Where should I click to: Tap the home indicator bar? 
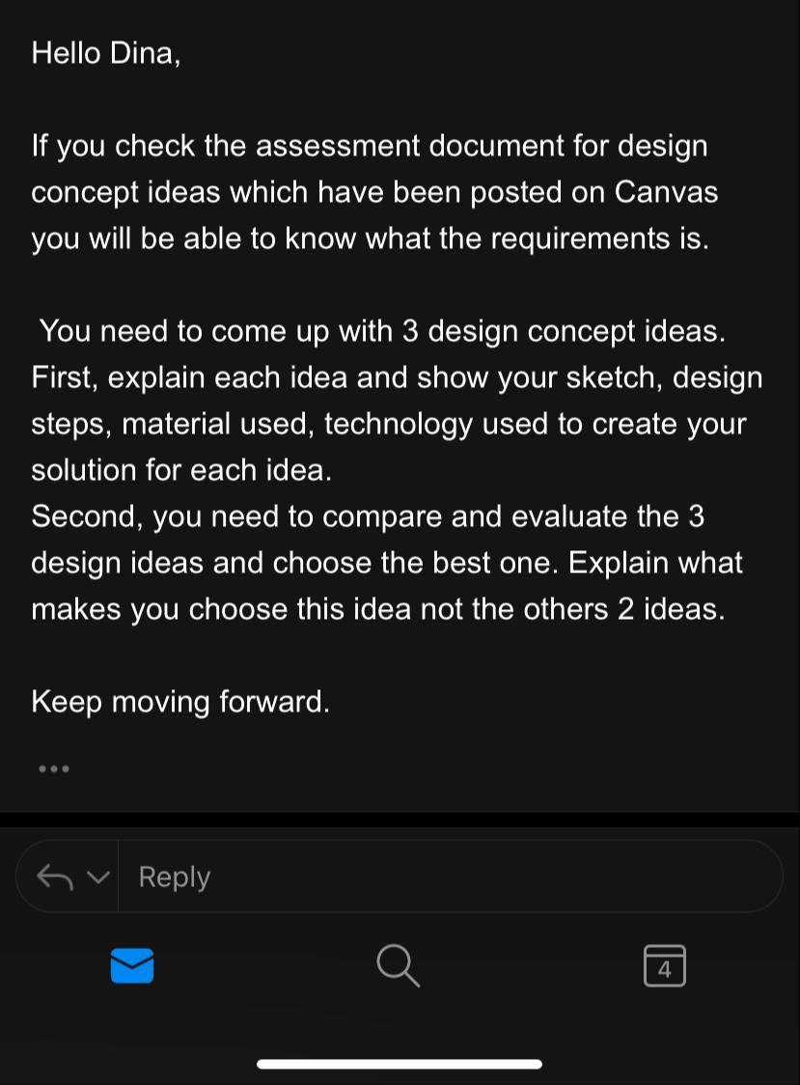tap(400, 1064)
